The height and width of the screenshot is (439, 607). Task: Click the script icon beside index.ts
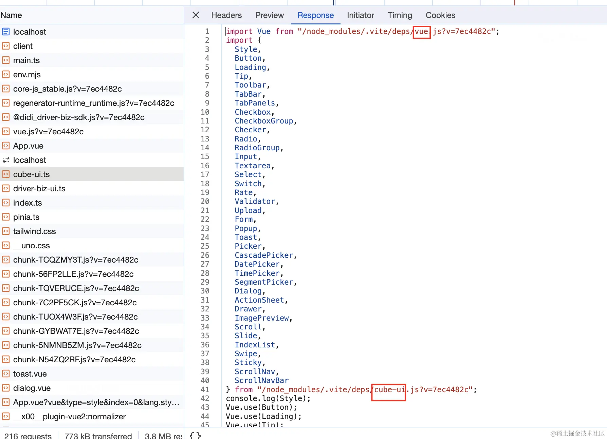tap(6, 203)
